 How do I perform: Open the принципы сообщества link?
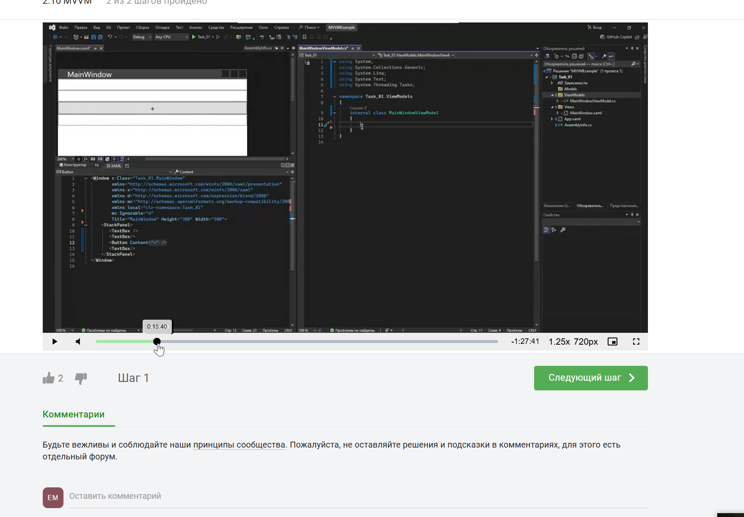(x=239, y=445)
